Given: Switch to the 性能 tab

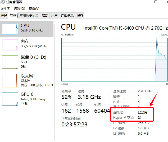Looking at the screenshot, I should 13,15.
